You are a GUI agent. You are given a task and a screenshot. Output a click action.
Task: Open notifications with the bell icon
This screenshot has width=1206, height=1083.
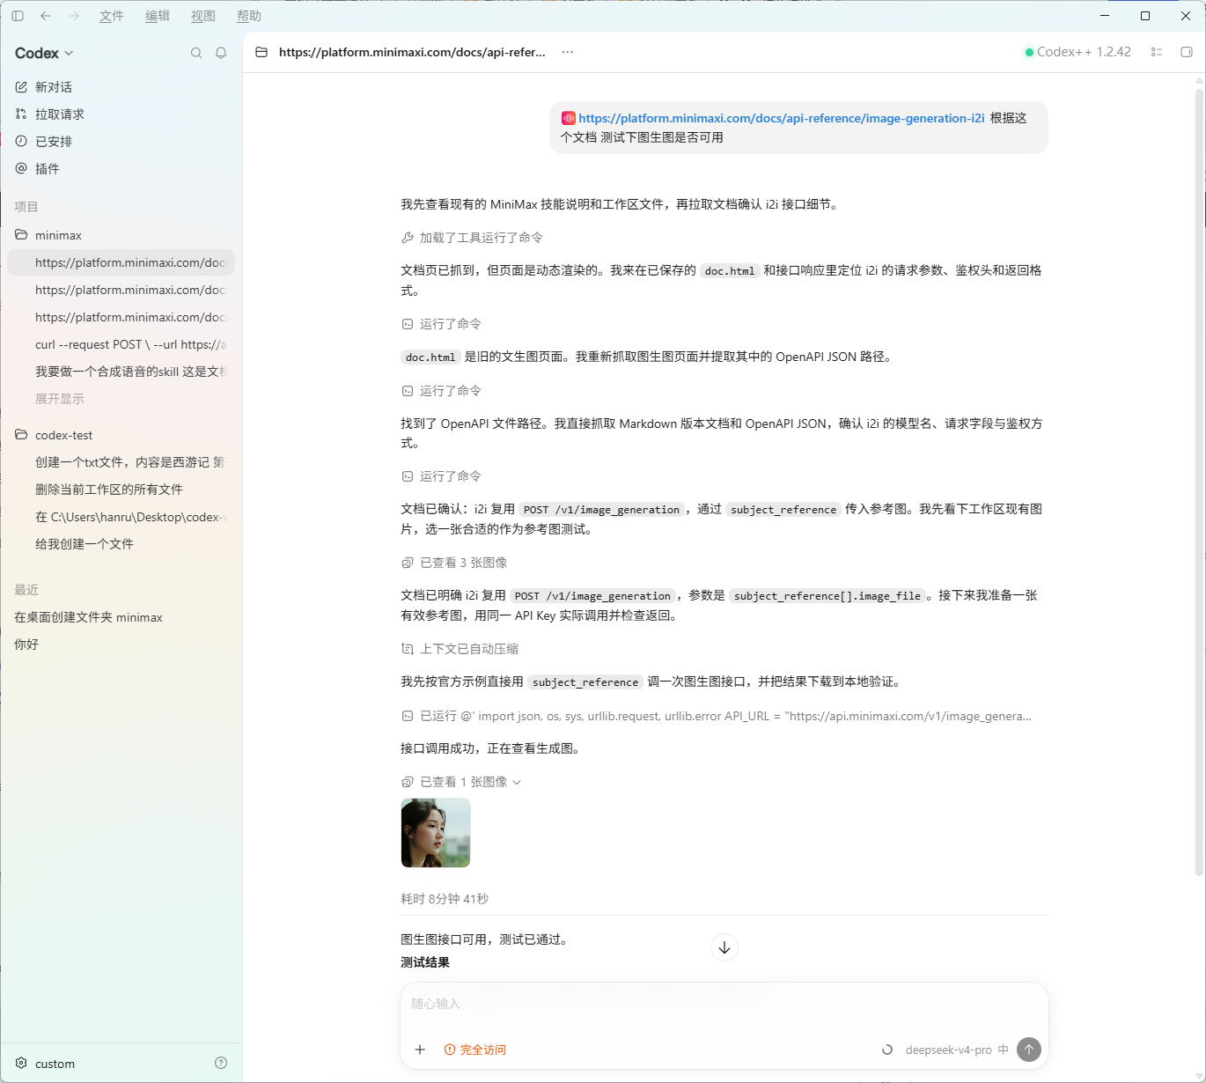(x=221, y=53)
